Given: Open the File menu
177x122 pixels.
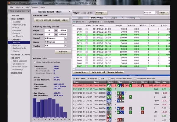Looking at the screenshot, I should click(x=12, y=7).
